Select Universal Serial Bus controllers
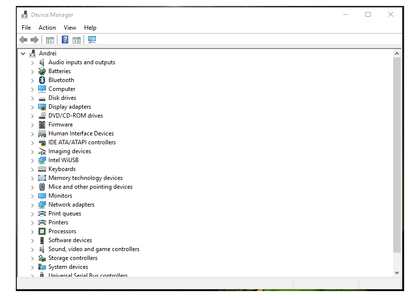Screen dimensions: 414x300 88,275
